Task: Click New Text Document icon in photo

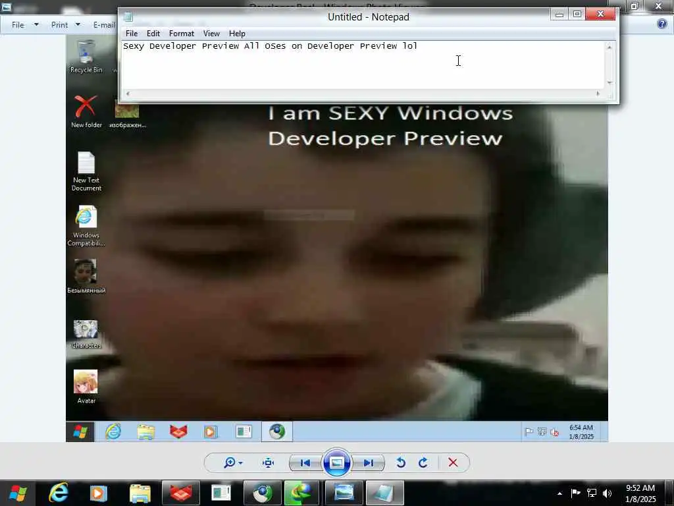Action: tap(86, 171)
